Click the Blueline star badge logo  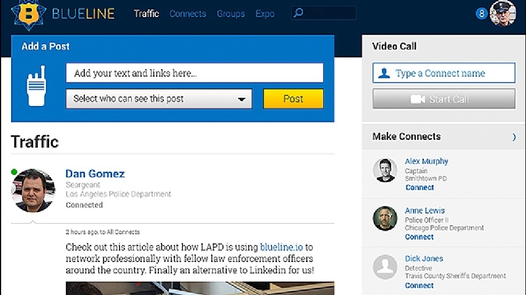(x=28, y=14)
